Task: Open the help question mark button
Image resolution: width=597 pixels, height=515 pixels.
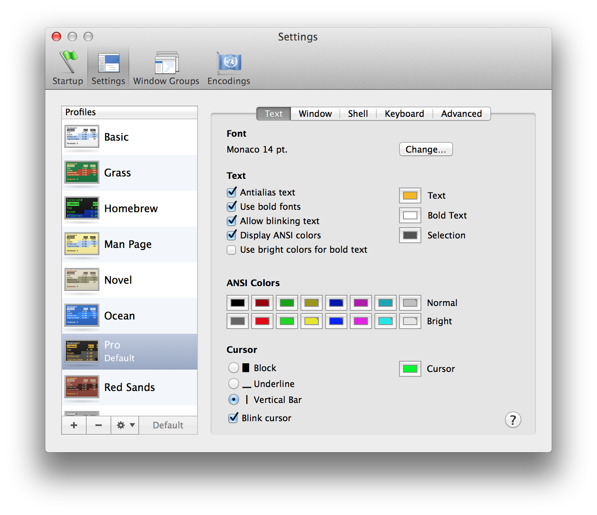Action: [x=513, y=420]
